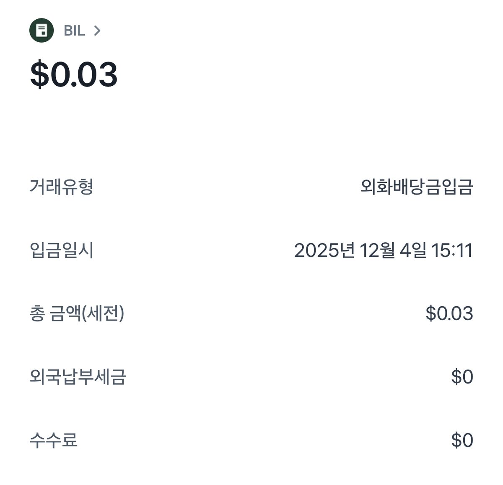Image resolution: width=503 pixels, height=485 pixels.
Task: Open the BIL ticker detail link
Action: [74, 31]
